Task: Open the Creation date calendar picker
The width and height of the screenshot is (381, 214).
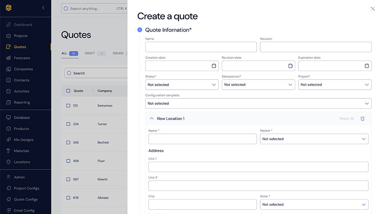Action: [214, 66]
